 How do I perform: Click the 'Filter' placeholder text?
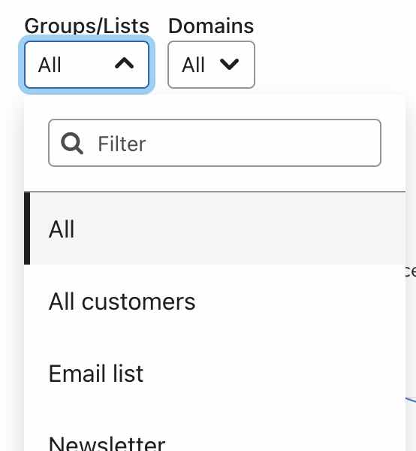(122, 144)
